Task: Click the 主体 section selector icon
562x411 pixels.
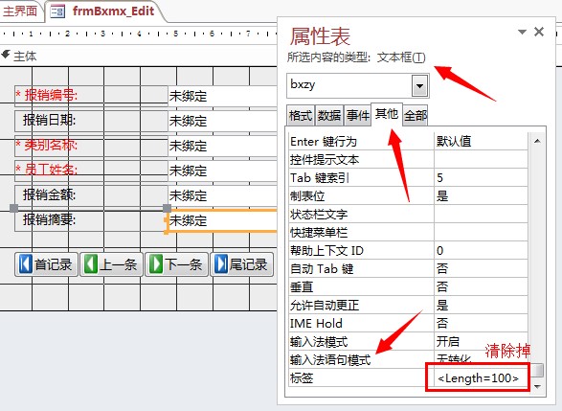Action: [6, 55]
